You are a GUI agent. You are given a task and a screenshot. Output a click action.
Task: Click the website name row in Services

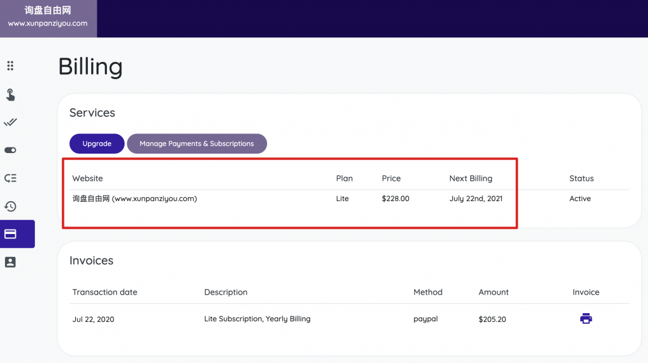[x=134, y=199]
